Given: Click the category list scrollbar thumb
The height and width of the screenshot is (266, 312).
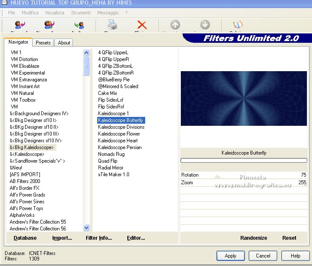Looking at the screenshot, I should [x=86, y=66].
